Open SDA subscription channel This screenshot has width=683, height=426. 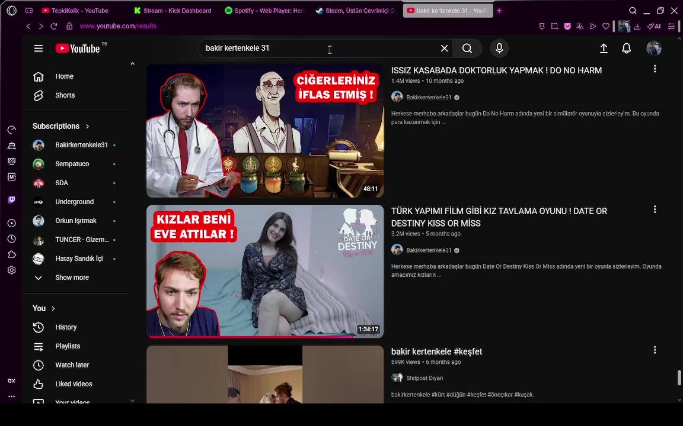pos(62,183)
